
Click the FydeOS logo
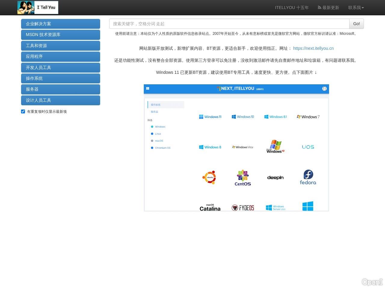(x=242, y=207)
